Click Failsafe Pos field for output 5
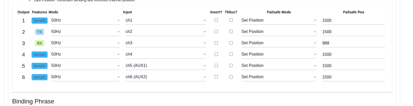Image resolution: width=413 pixels, height=106 pixels. [353, 66]
